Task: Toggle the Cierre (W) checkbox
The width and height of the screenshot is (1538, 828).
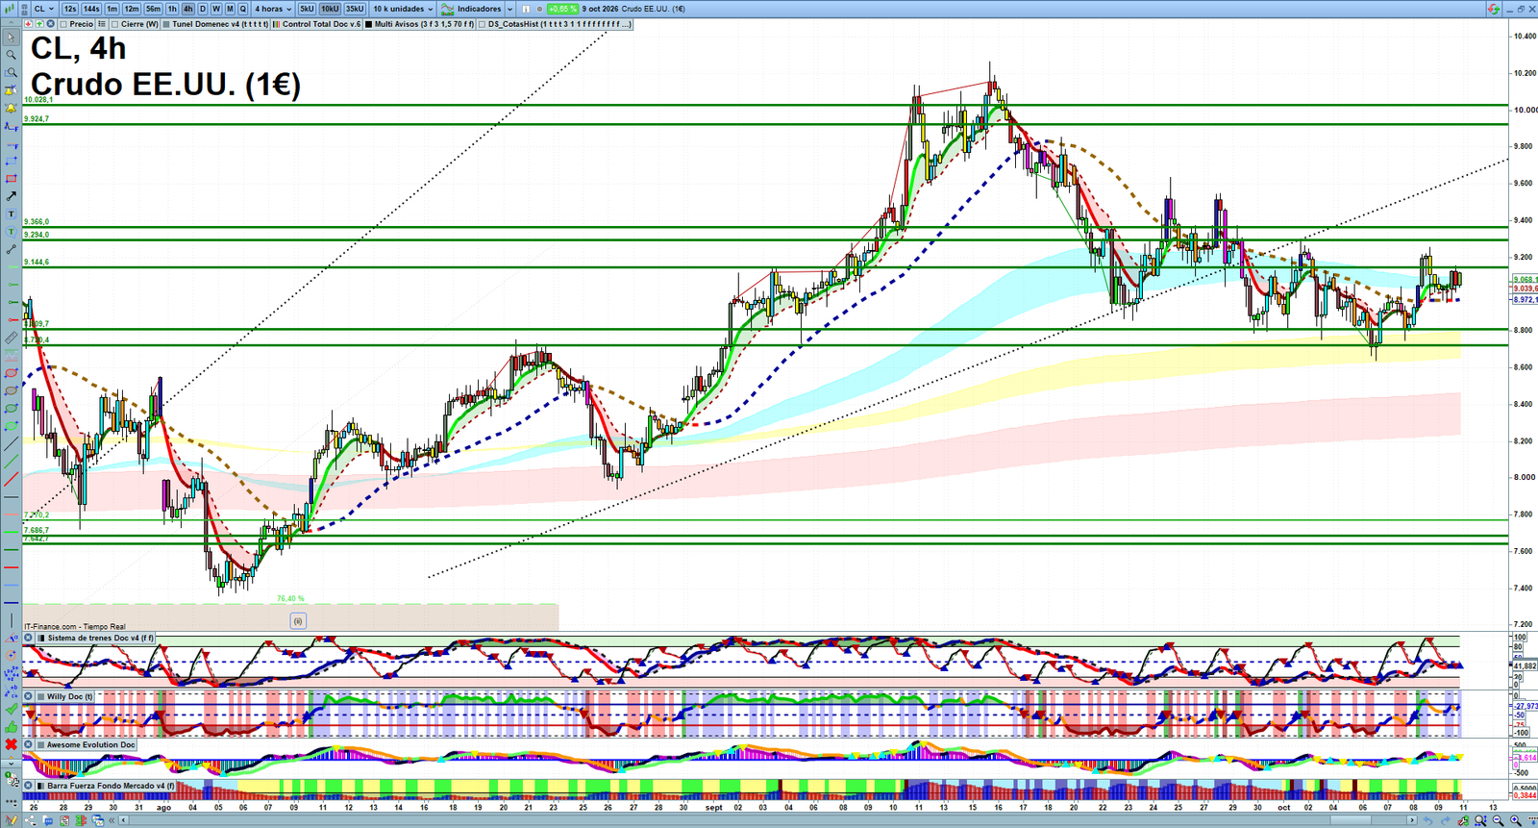Action: pyautogui.click(x=114, y=24)
